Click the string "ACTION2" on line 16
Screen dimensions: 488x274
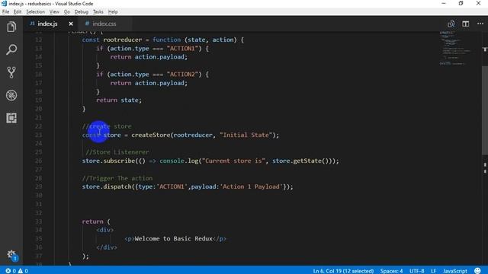click(182, 75)
